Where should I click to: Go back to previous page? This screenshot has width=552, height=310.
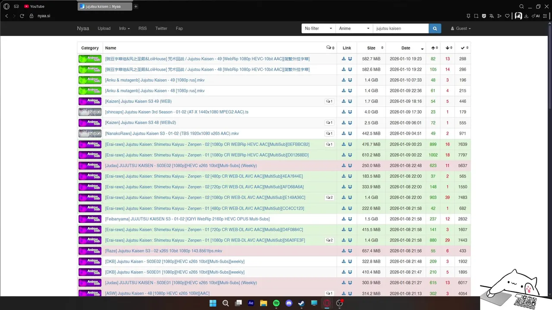pyautogui.click(x=6, y=16)
